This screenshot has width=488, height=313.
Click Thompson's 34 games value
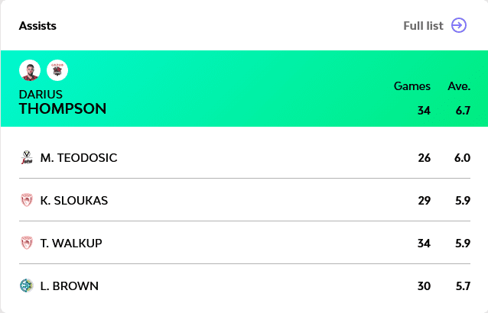click(424, 111)
